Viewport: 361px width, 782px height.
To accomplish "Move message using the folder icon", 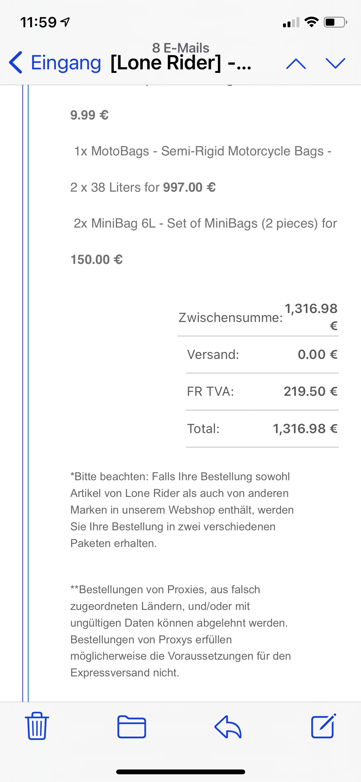I will (132, 727).
